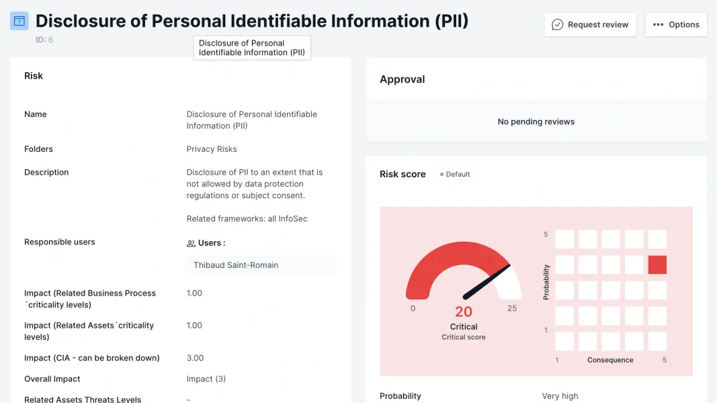Click the No pending reviews message
717x403 pixels.
[x=536, y=122]
